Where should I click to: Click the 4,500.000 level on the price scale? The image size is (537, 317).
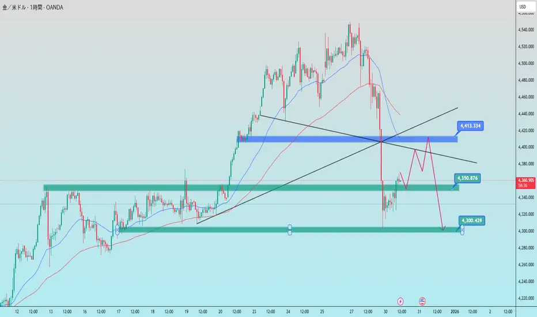(525, 63)
